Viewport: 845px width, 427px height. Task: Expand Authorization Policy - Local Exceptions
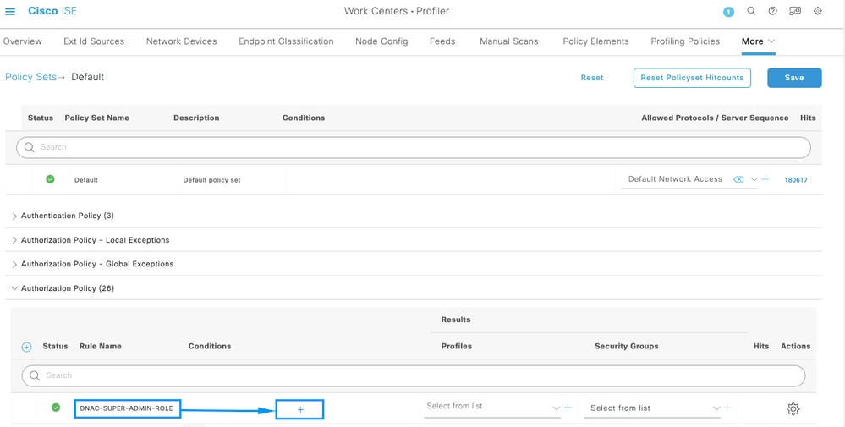click(x=14, y=240)
